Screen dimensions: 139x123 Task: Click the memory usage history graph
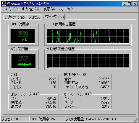click(88, 61)
